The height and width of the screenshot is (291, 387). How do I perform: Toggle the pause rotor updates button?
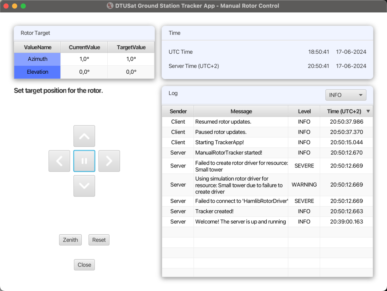[84, 161]
